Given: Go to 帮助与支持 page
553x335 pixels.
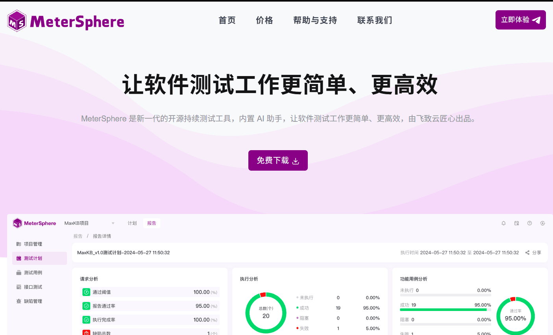Looking at the screenshot, I should (x=315, y=20).
